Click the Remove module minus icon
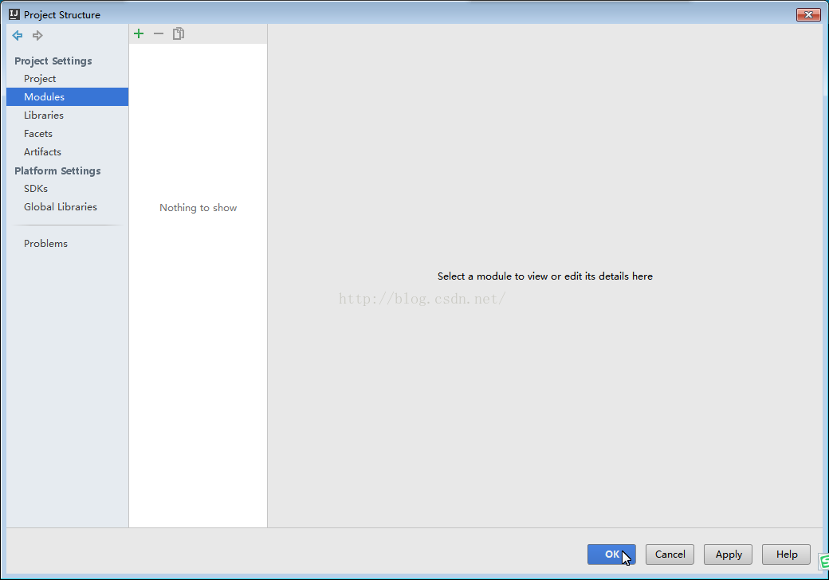Screen dimensions: 829x580 159,33
